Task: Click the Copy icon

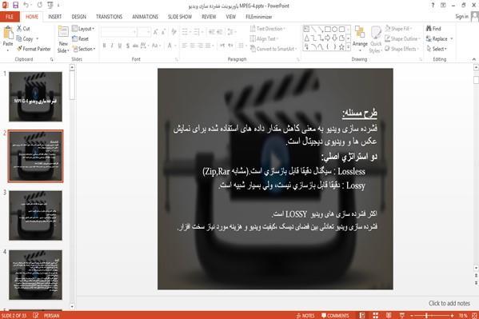Action: click(25, 39)
